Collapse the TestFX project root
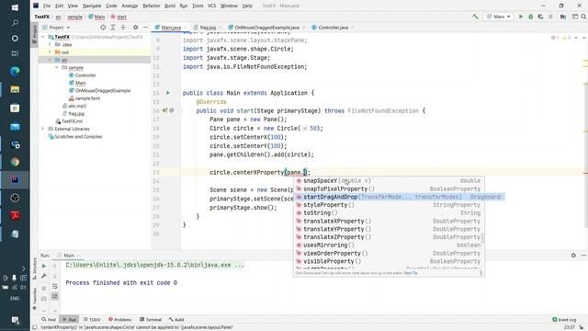 (43, 37)
